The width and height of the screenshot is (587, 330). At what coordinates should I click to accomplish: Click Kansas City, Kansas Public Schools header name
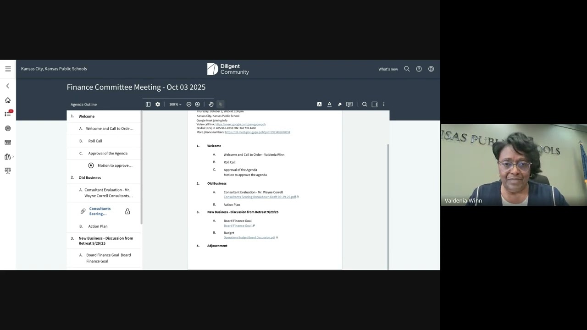click(x=54, y=69)
